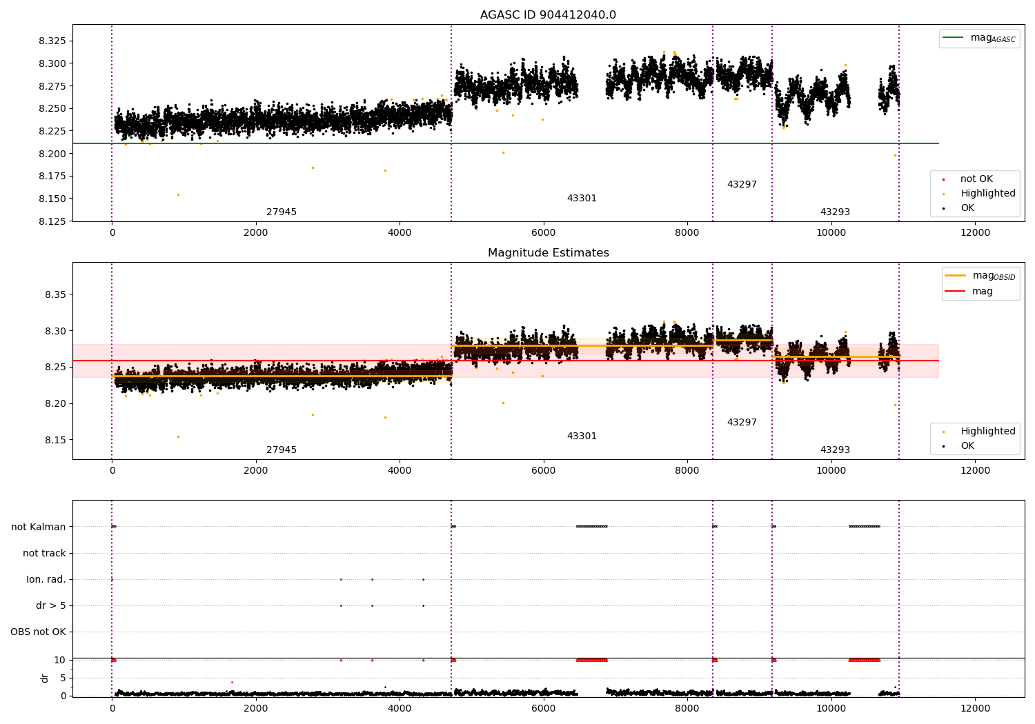
Task: Click obsid label 27945 in top plot
Action: 282,212
